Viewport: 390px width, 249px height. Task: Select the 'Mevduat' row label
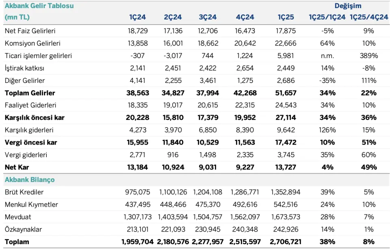click(x=18, y=217)
